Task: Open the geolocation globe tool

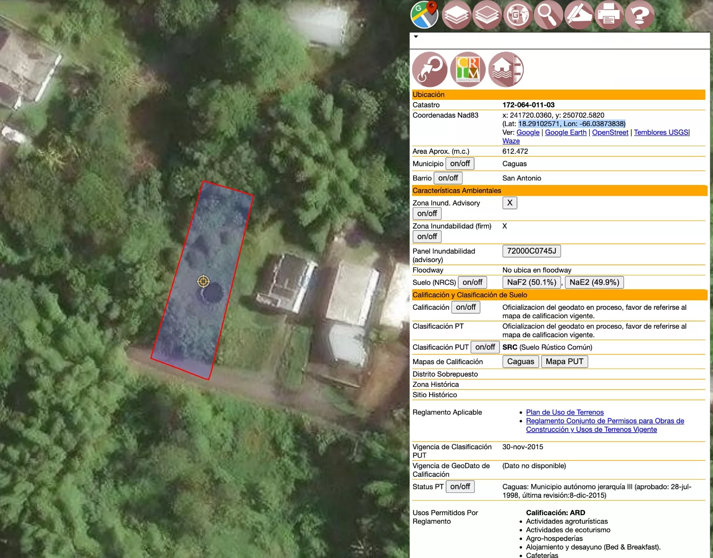Action: [x=518, y=15]
